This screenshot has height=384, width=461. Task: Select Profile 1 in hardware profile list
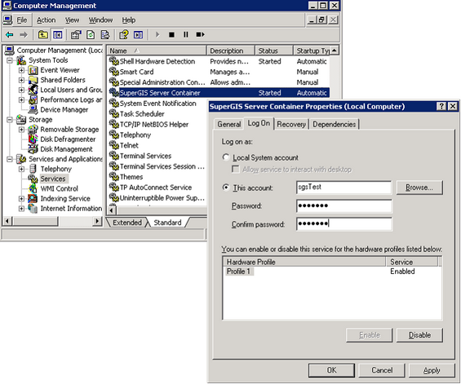click(238, 271)
